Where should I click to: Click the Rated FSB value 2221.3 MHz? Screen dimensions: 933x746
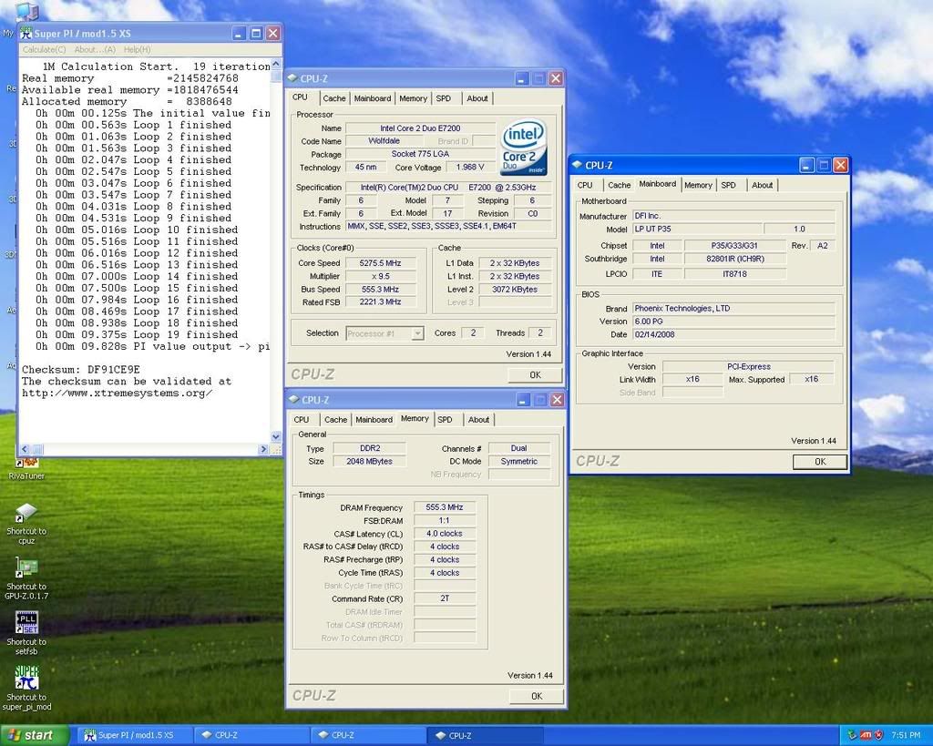click(x=380, y=302)
